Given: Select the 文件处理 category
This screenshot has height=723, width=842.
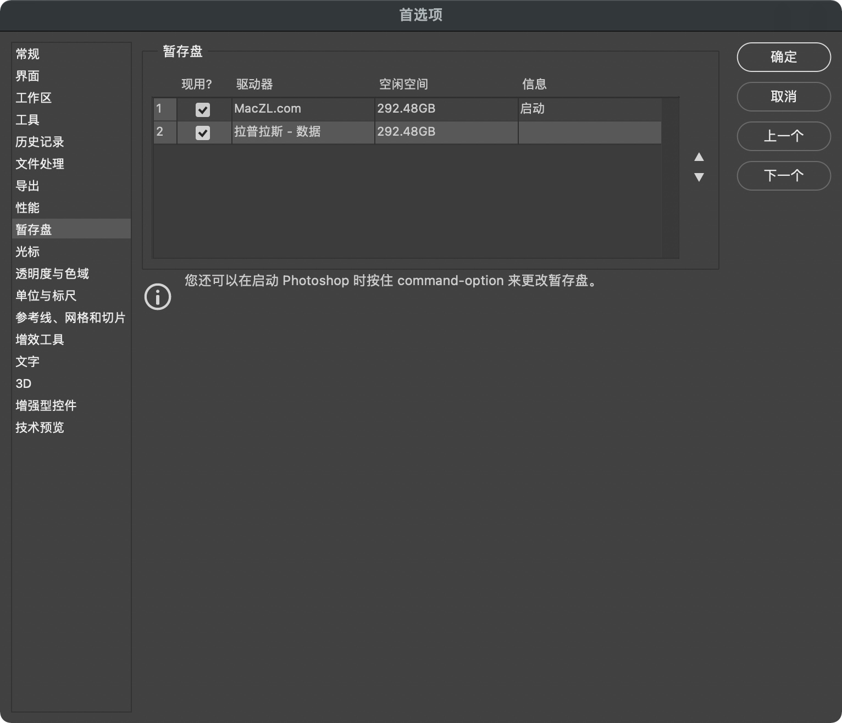Looking at the screenshot, I should pyautogui.click(x=40, y=164).
